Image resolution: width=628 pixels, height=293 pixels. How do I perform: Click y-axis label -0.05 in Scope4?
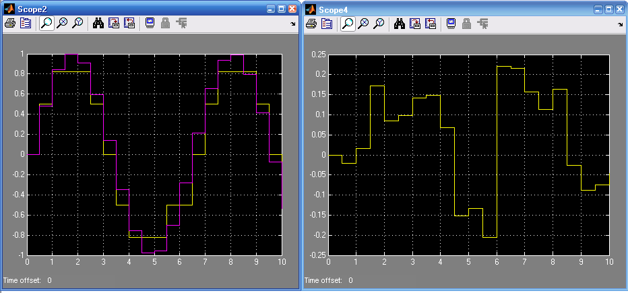coord(318,175)
